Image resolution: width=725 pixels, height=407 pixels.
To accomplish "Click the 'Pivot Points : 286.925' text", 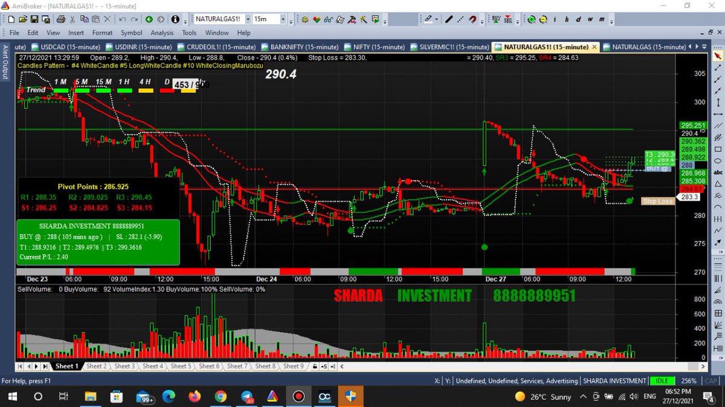I will (x=93, y=187).
